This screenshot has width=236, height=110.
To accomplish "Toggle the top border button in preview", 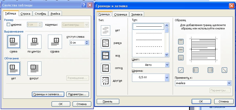I will click(x=181, y=42).
